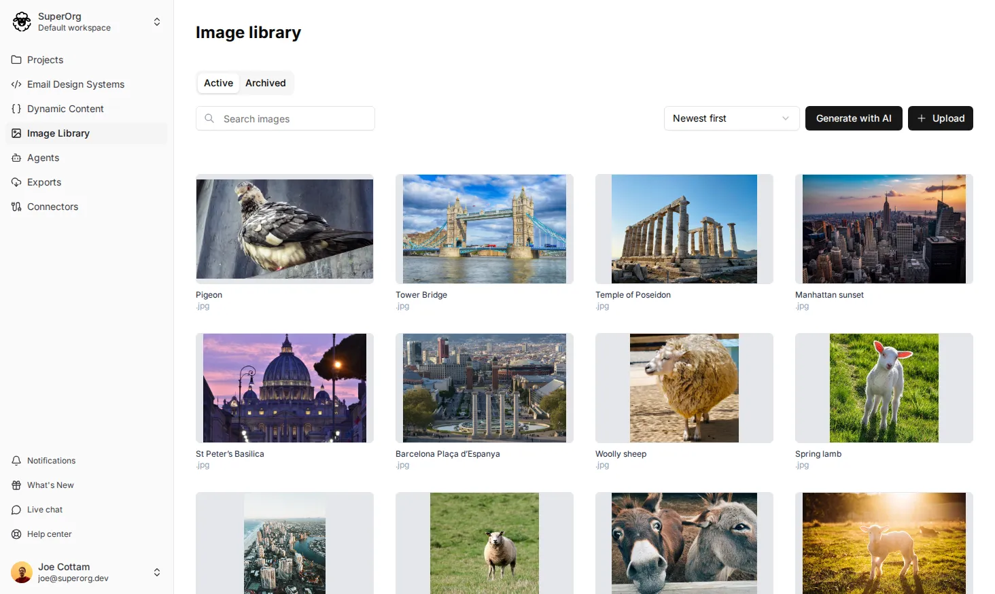Click the Exports cloud icon
995x594 pixels.
(x=16, y=182)
